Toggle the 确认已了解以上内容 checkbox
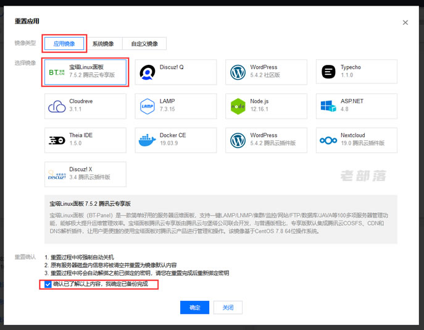This screenshot has height=330, width=424. 48,284
